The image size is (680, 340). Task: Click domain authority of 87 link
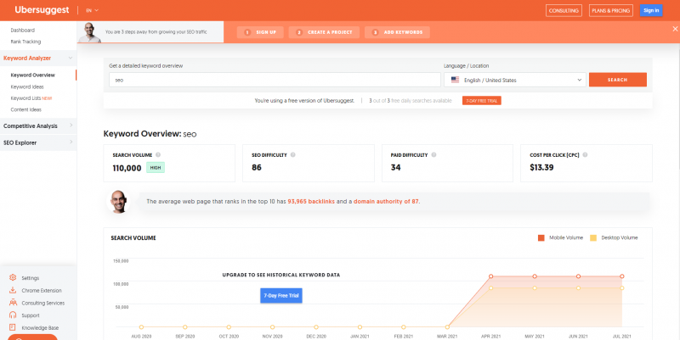(386, 201)
